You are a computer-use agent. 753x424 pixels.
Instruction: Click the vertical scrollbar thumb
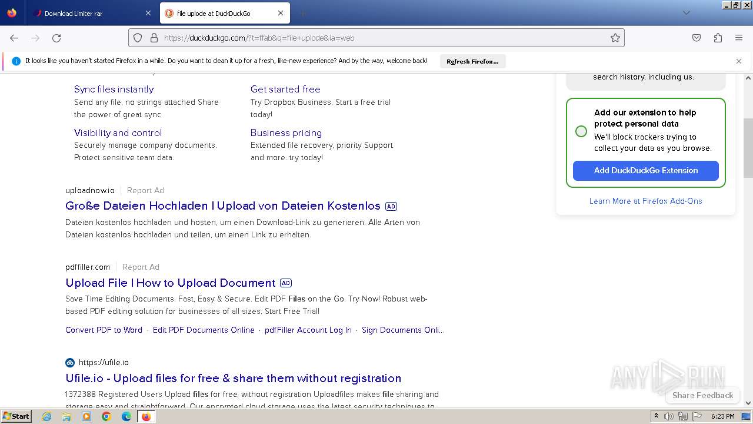748,147
